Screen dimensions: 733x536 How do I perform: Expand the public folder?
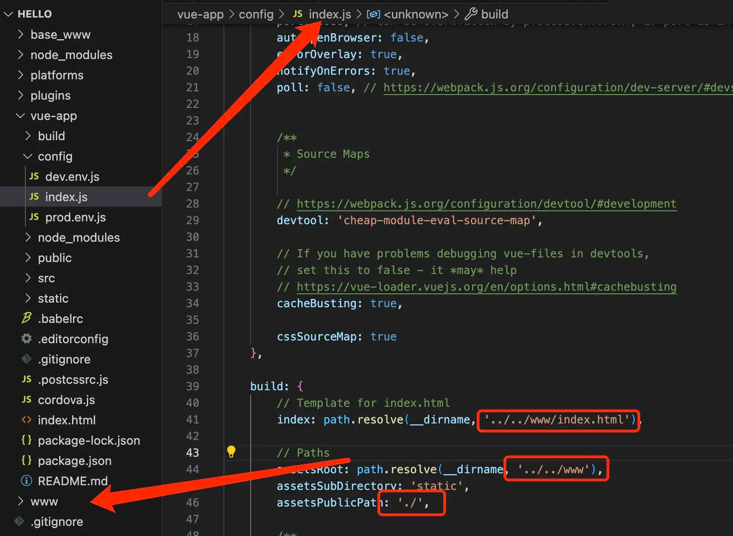(x=27, y=258)
